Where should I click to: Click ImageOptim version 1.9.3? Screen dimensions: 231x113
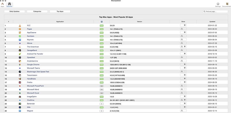point(112,97)
